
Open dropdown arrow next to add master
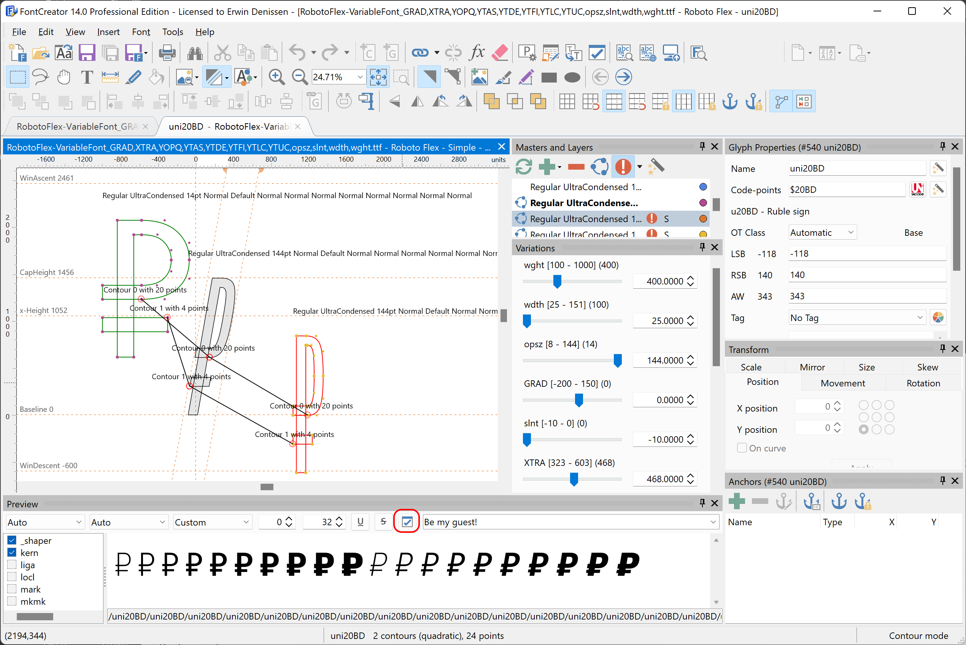pos(559,167)
